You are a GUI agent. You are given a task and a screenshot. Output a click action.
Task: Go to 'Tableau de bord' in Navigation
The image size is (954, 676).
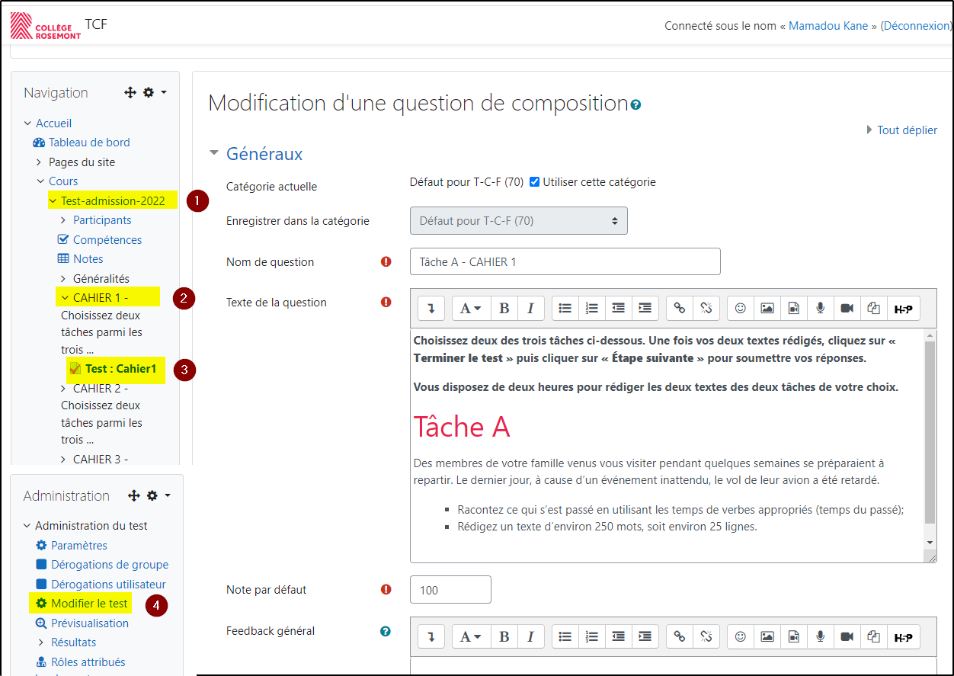(x=89, y=143)
